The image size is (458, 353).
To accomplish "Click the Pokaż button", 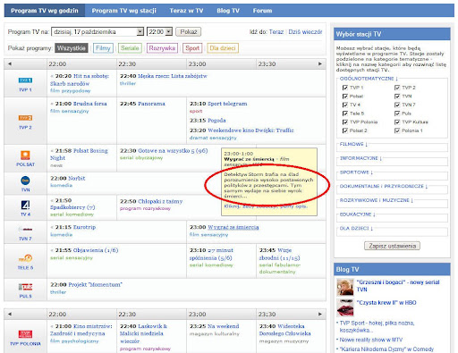I will pyautogui.click(x=189, y=31).
